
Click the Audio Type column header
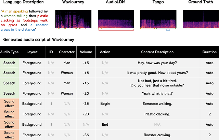click(10, 52)
